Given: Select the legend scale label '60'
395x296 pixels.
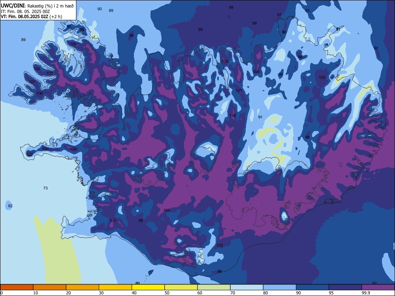Looking at the screenshot, I should click(200, 293).
